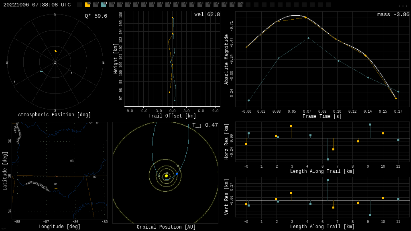The height and width of the screenshot is (231, 411).
Task: Click the mass -3.86 readout
Action: click(x=393, y=14)
